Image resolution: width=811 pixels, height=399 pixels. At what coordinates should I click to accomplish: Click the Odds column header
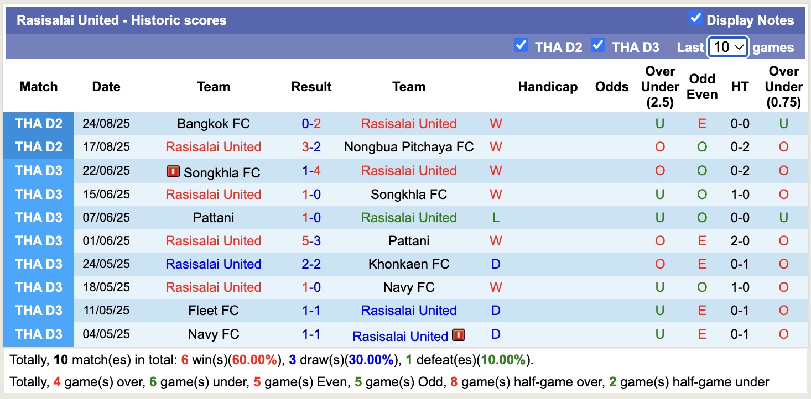click(x=611, y=87)
